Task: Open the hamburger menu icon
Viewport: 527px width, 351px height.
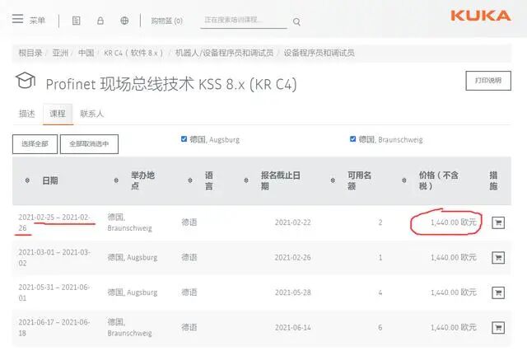Action: [17, 19]
